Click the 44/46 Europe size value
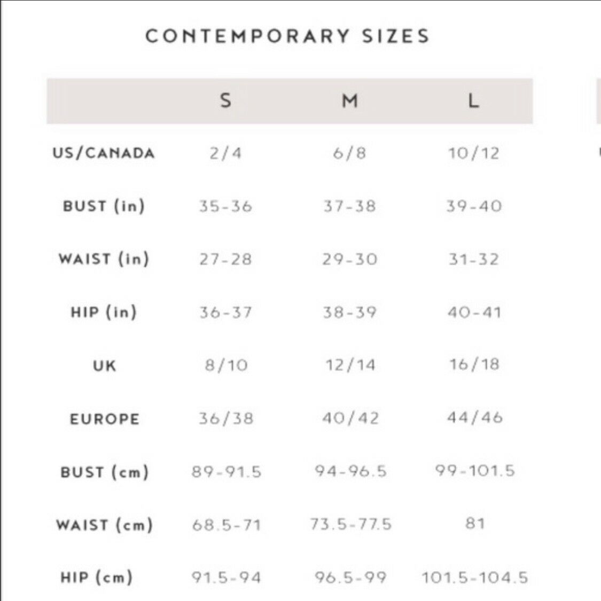Screen dimensions: 601x601 pyautogui.click(x=474, y=417)
